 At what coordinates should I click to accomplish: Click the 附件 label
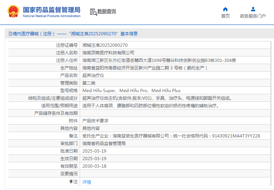[73, 121]
